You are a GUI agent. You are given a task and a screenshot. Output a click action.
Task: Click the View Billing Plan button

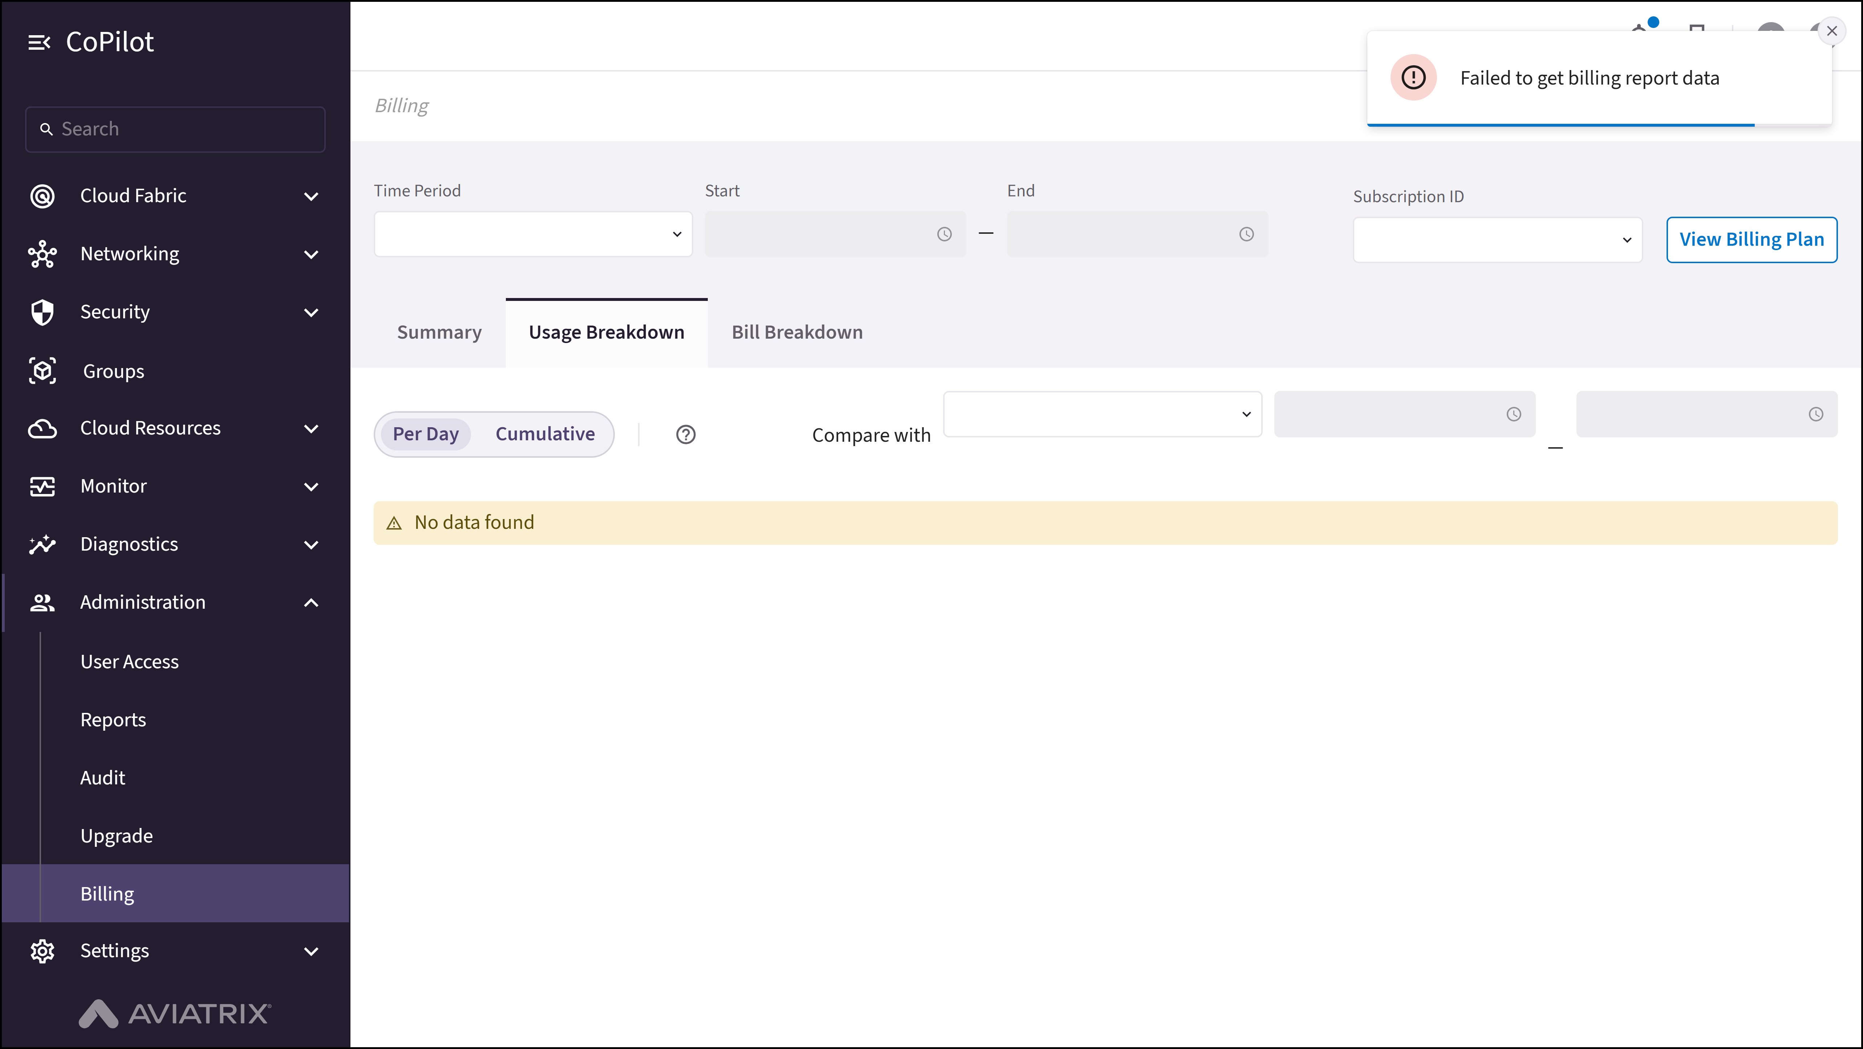1751,240
